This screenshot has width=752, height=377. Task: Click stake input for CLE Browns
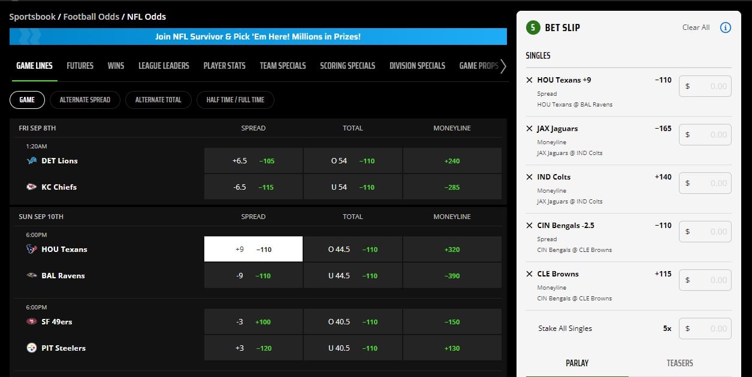[x=705, y=280]
